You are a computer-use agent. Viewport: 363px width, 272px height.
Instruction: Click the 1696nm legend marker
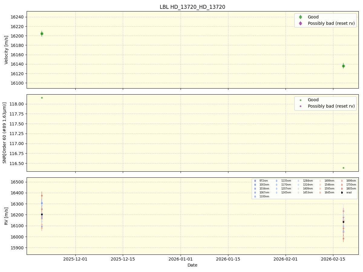coord(342,181)
